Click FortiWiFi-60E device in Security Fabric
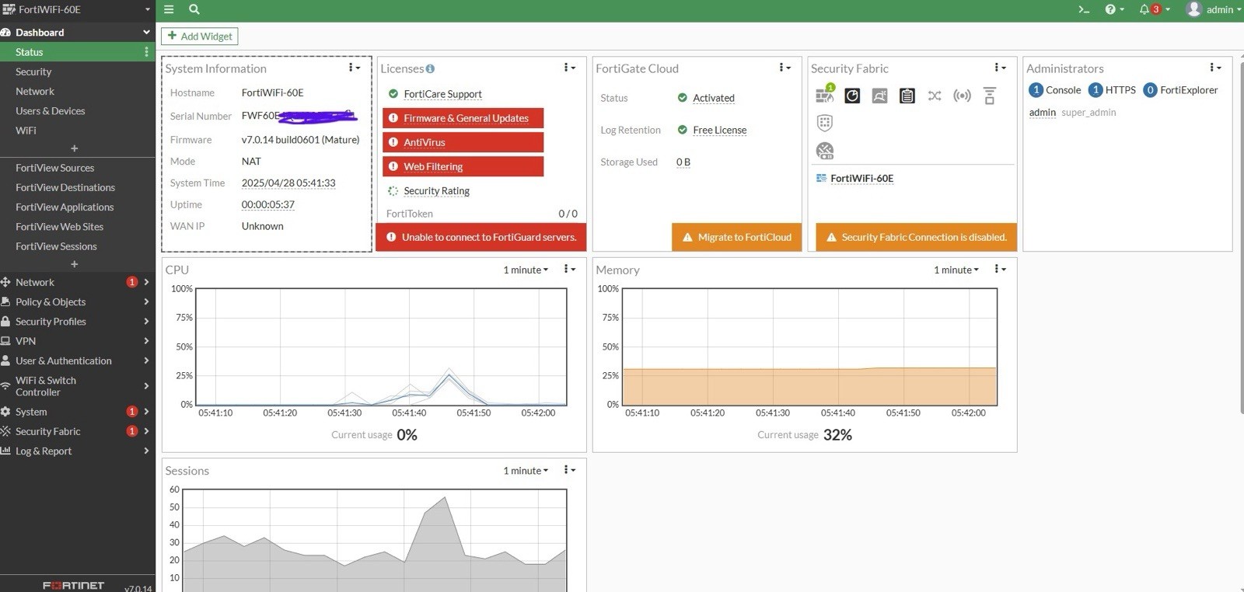Viewport: 1244px width, 592px height. pyautogui.click(x=861, y=178)
